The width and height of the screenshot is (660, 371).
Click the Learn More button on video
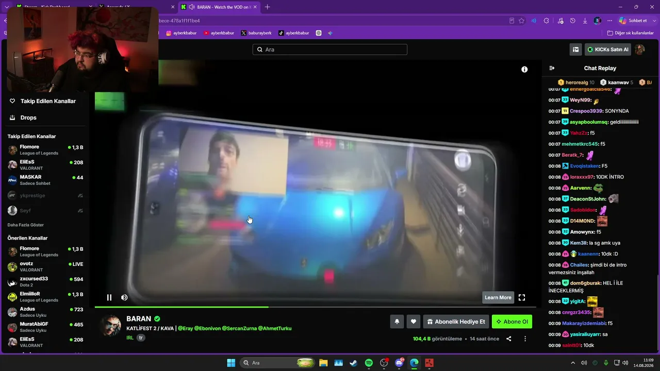pyautogui.click(x=498, y=297)
